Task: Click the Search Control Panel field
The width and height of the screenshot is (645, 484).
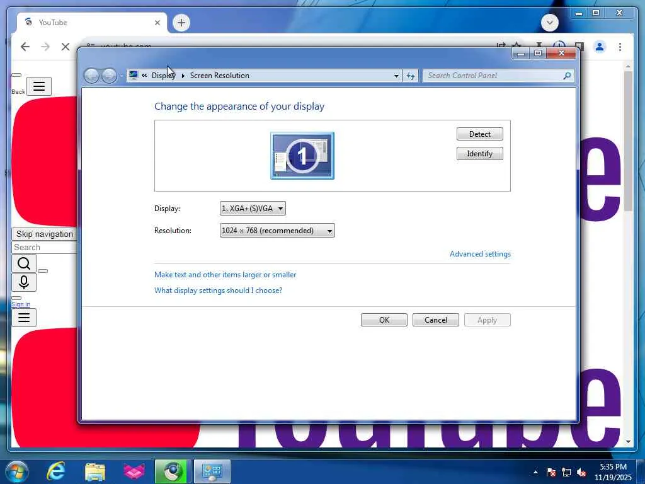Action: tap(491, 76)
